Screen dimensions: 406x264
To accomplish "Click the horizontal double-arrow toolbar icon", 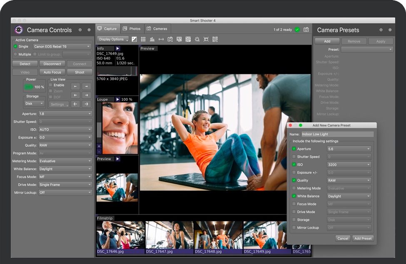I will coord(161,39).
